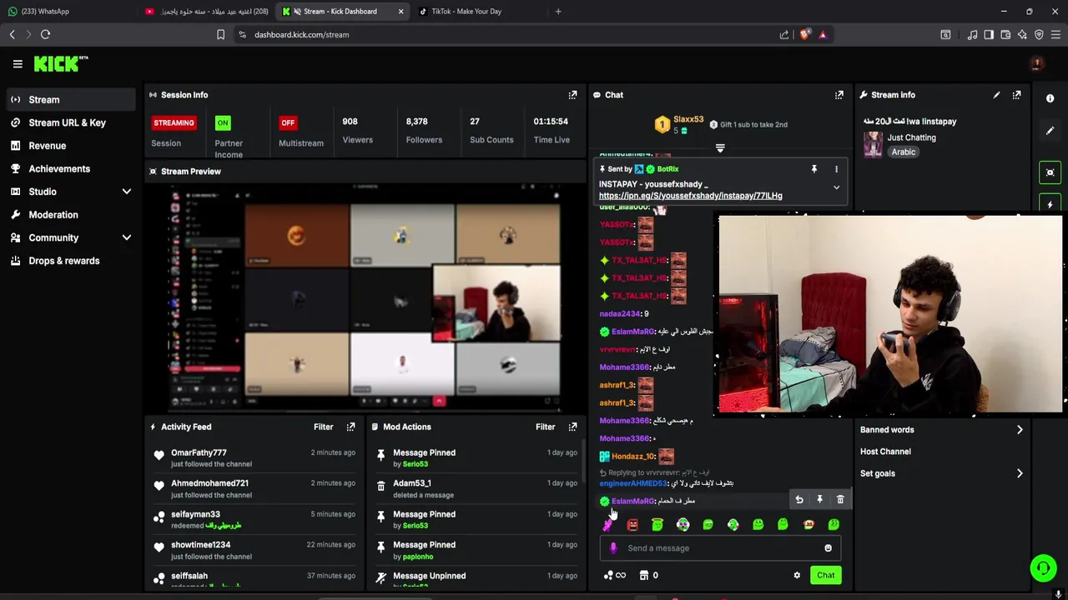Unpin the pinned BotRix chat message
The height and width of the screenshot is (600, 1068).
pyautogui.click(x=814, y=169)
